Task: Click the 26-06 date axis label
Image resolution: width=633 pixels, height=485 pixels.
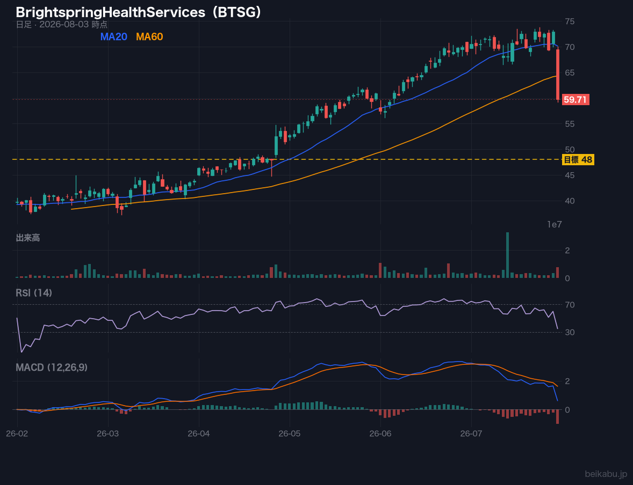Action: tap(380, 434)
